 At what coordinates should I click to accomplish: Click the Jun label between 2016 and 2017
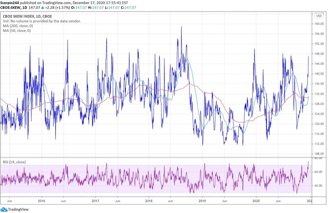click(x=63, y=201)
